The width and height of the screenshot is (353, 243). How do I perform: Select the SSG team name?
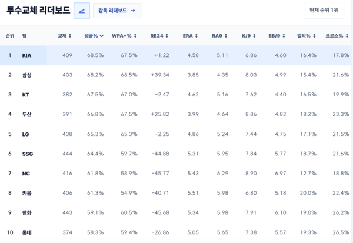tap(28, 154)
